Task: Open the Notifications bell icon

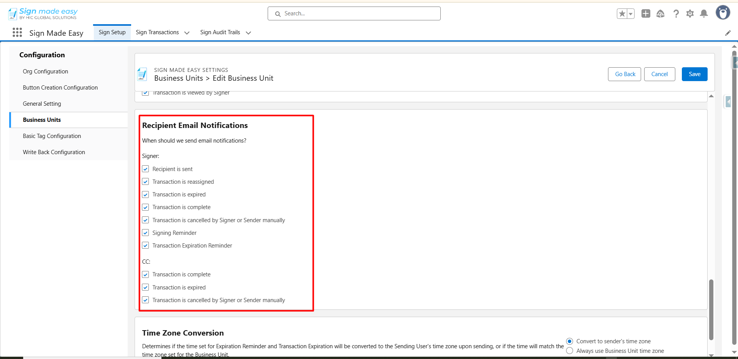Action: 704,14
